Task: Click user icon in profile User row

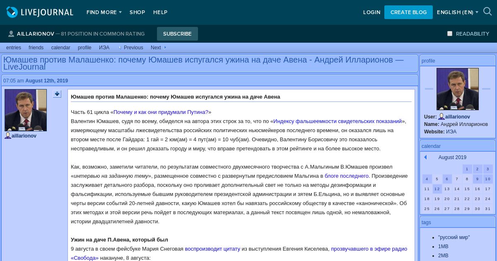Action: (442, 117)
